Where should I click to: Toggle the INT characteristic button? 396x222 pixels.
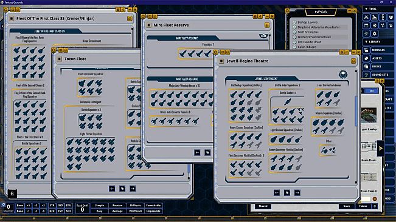point(60,211)
